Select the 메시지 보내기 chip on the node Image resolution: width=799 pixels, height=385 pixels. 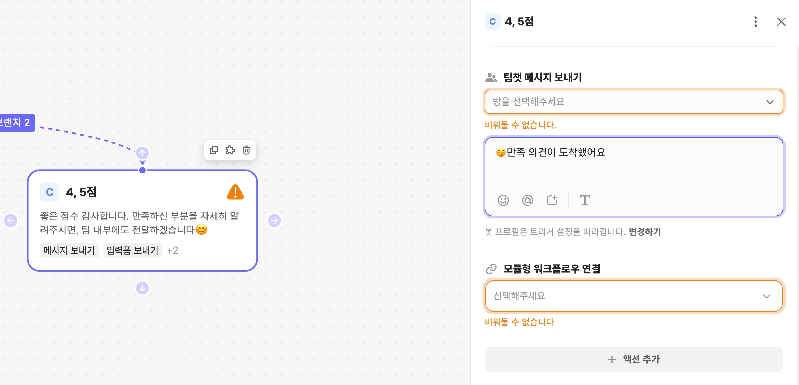(x=69, y=250)
